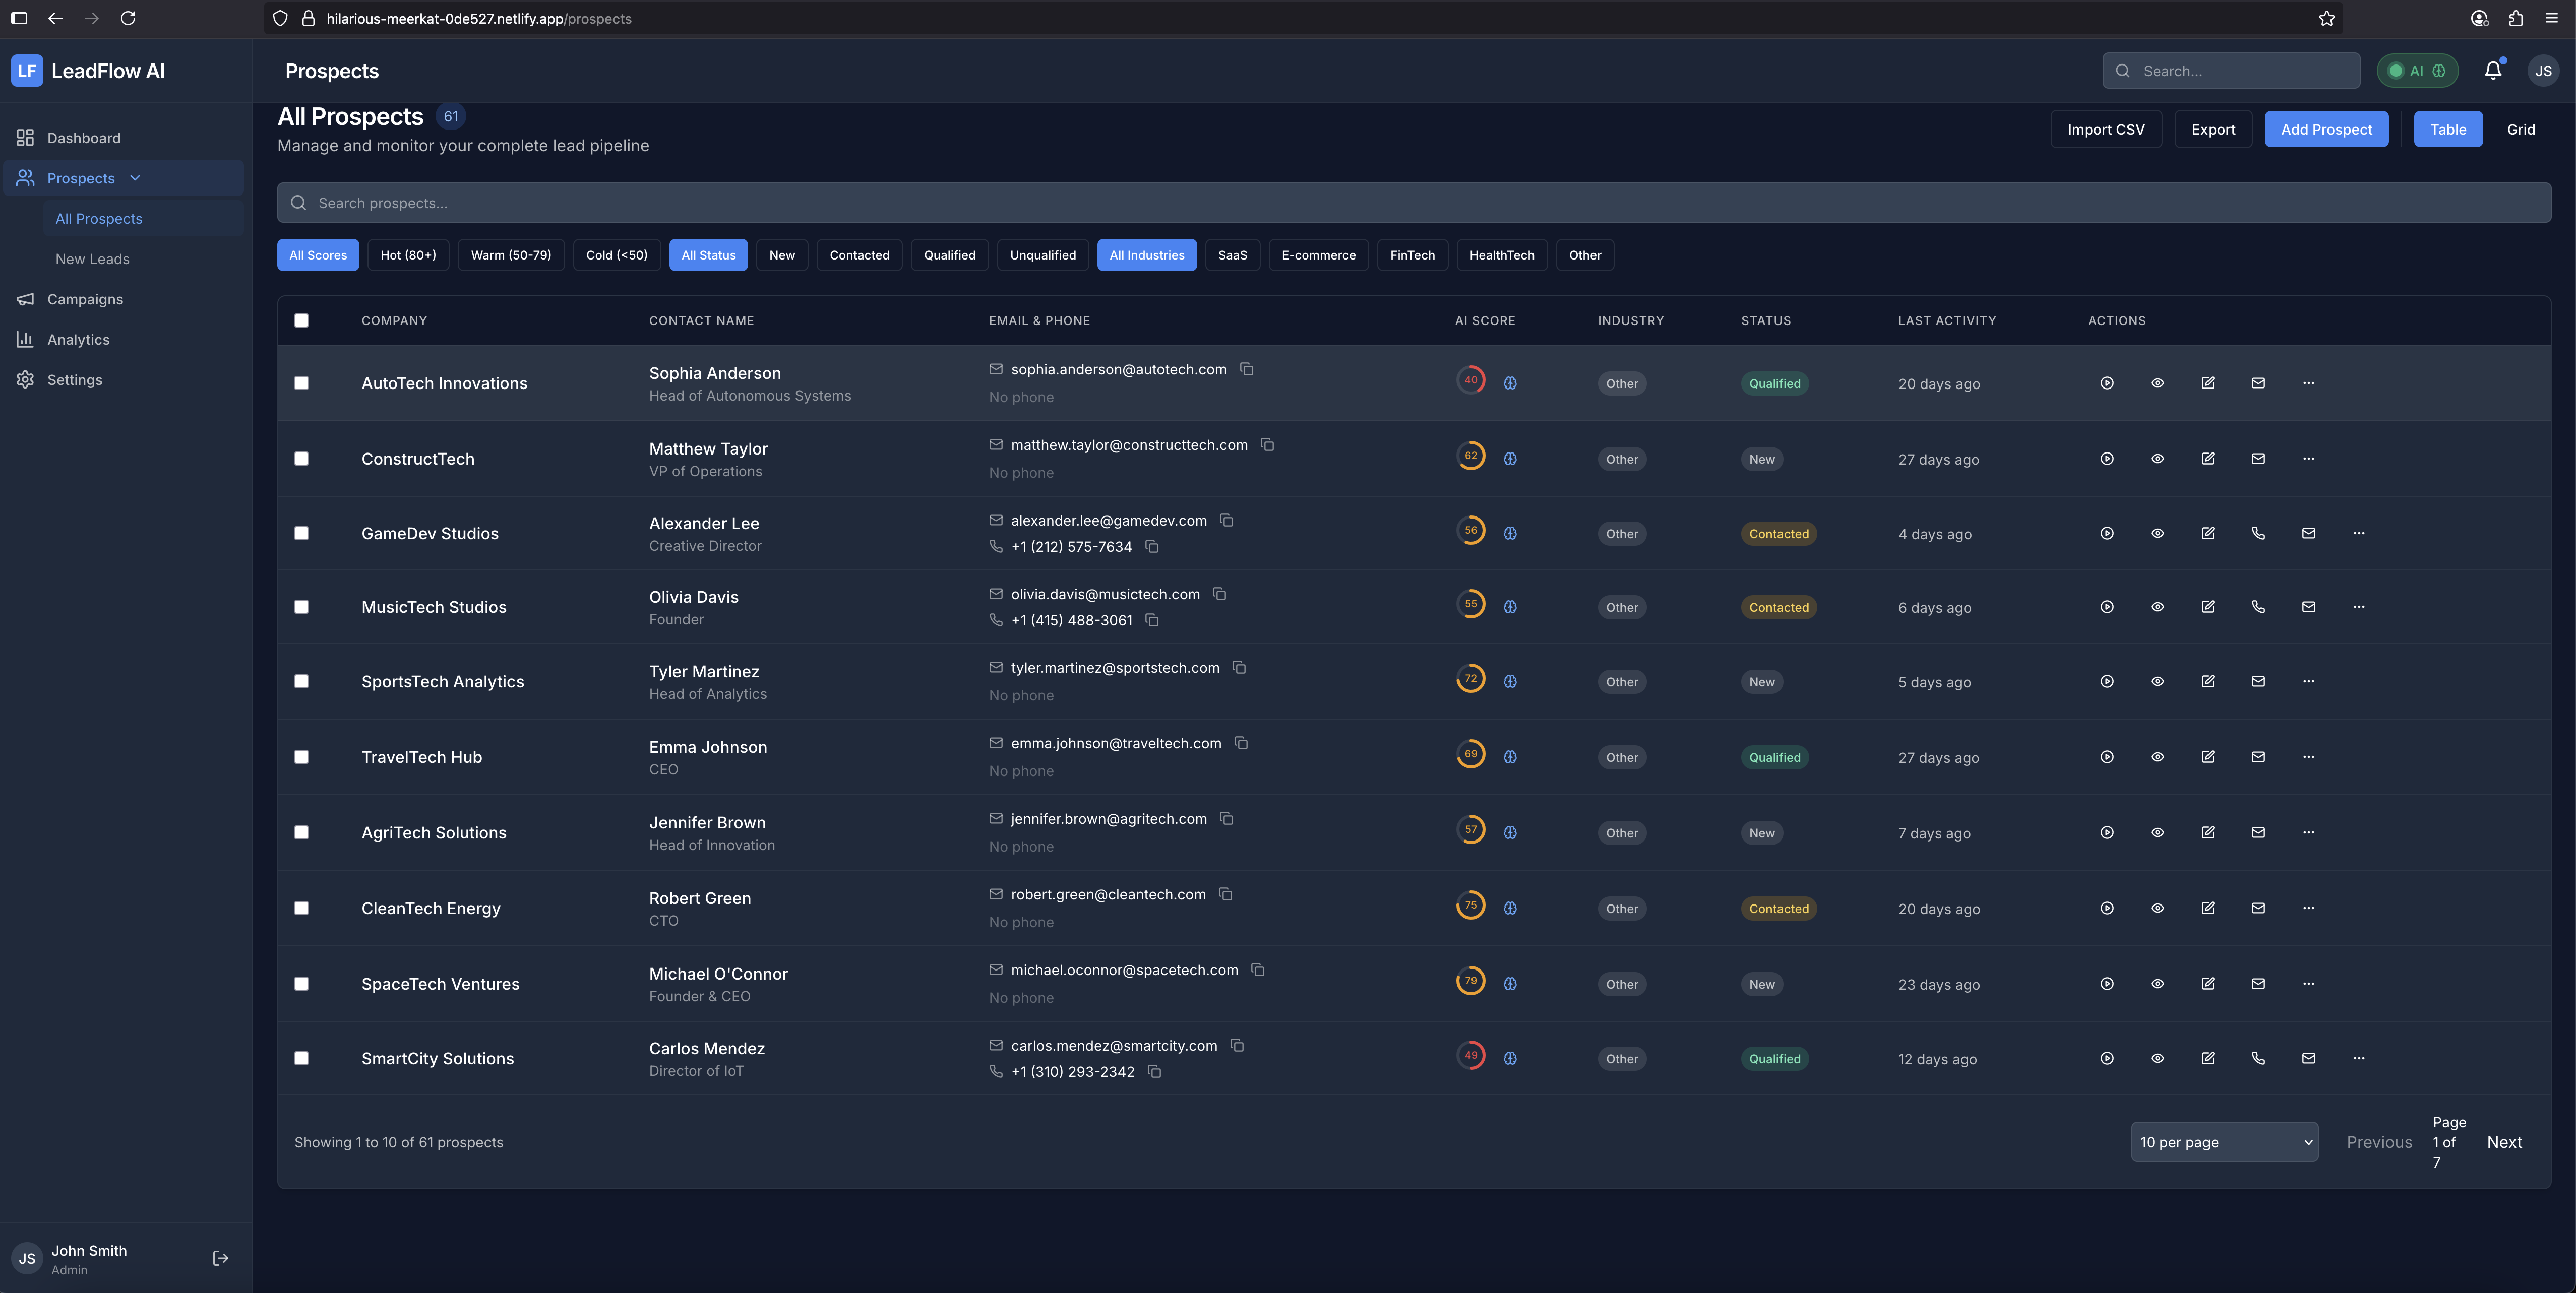Viewport: 2576px width, 1293px height.
Task: Open edit icon for ConstructTech row
Action: coord(2207,459)
